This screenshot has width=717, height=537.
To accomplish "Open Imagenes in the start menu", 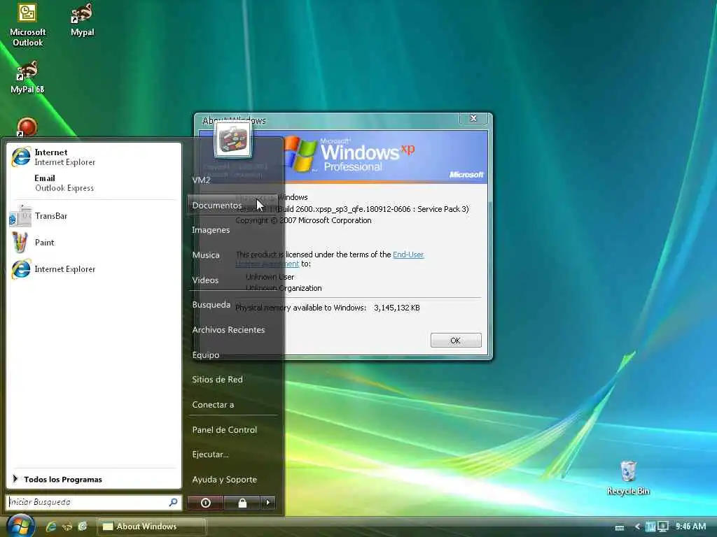I will tap(211, 229).
